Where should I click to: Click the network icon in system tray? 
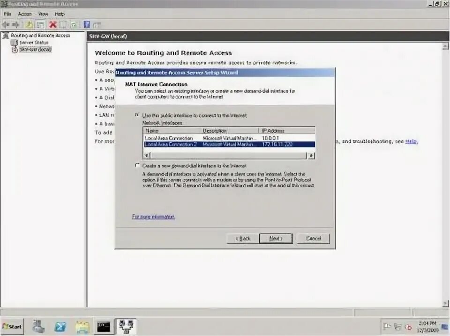coord(397,326)
